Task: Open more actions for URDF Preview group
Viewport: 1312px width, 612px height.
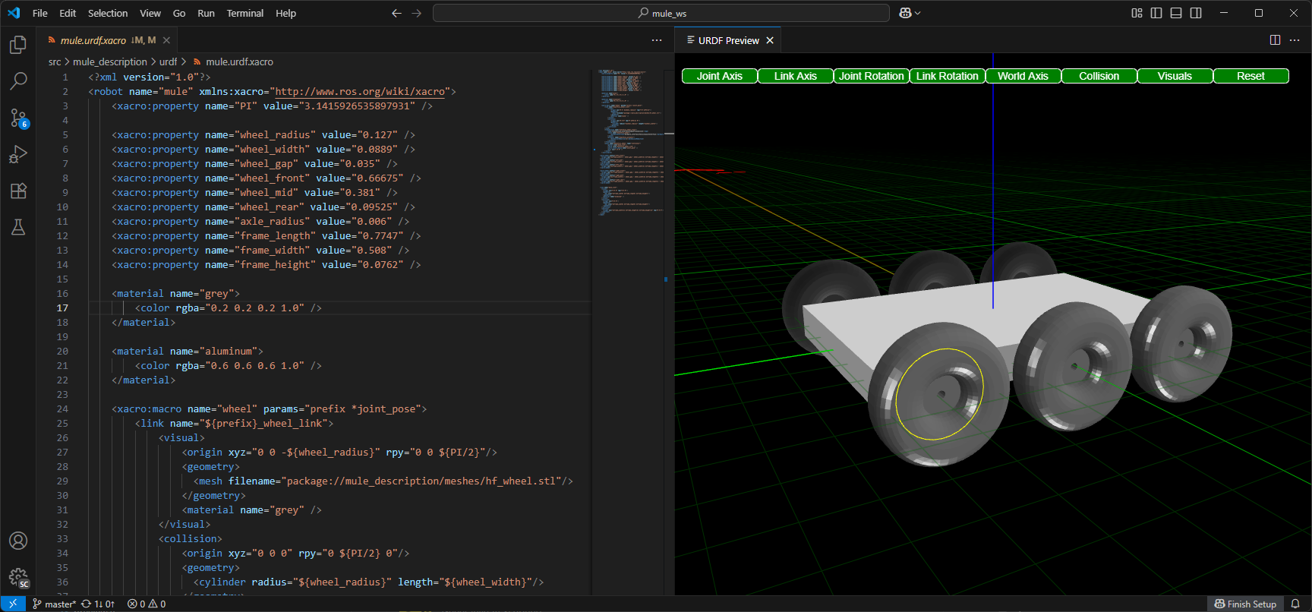Action: click(x=1295, y=40)
